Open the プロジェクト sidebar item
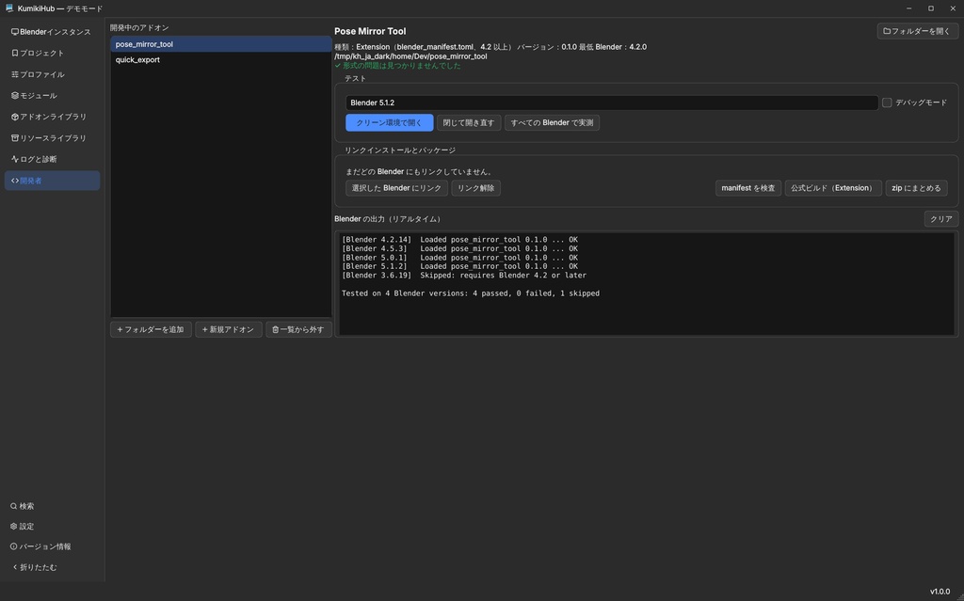 (x=53, y=53)
